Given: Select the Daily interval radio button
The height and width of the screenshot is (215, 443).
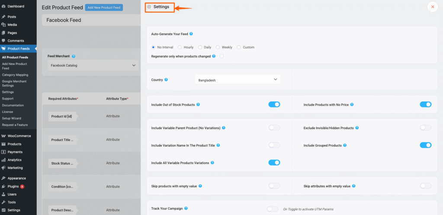Looking at the screenshot, I should point(200,47).
